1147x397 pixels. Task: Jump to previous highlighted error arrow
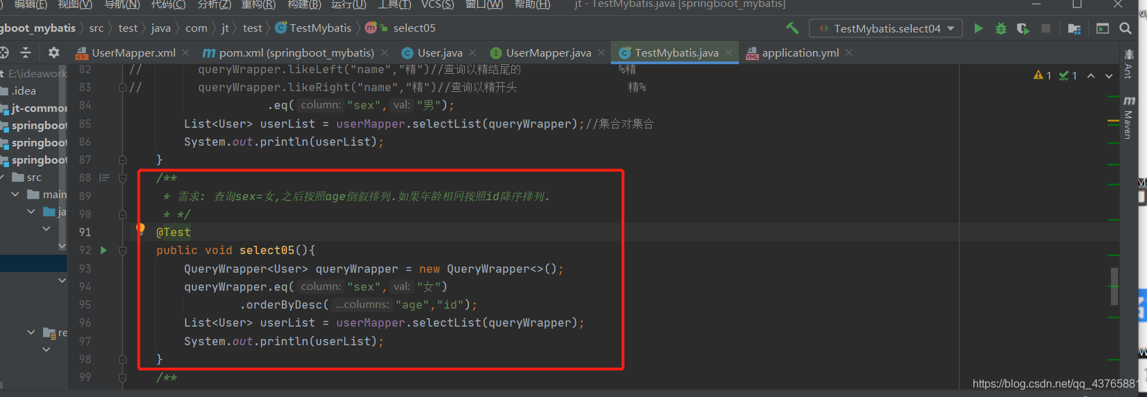(1091, 75)
